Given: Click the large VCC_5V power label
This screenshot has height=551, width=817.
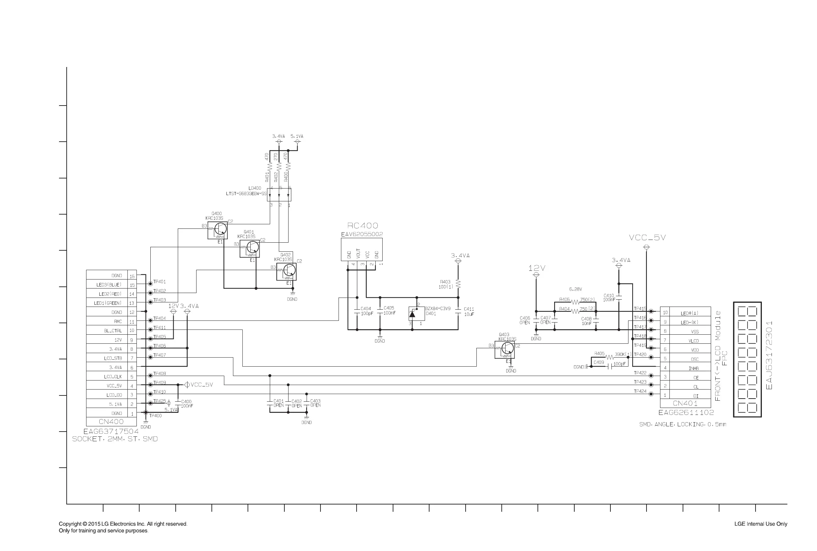Looking at the screenshot, I should [x=647, y=238].
